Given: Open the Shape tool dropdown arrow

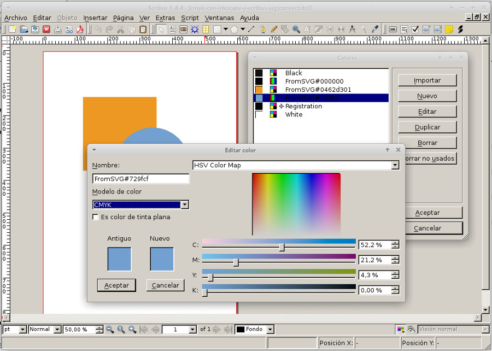Looking at the screenshot, I should [x=226, y=30].
